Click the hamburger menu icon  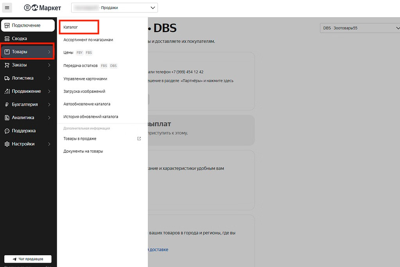[x=7, y=8]
